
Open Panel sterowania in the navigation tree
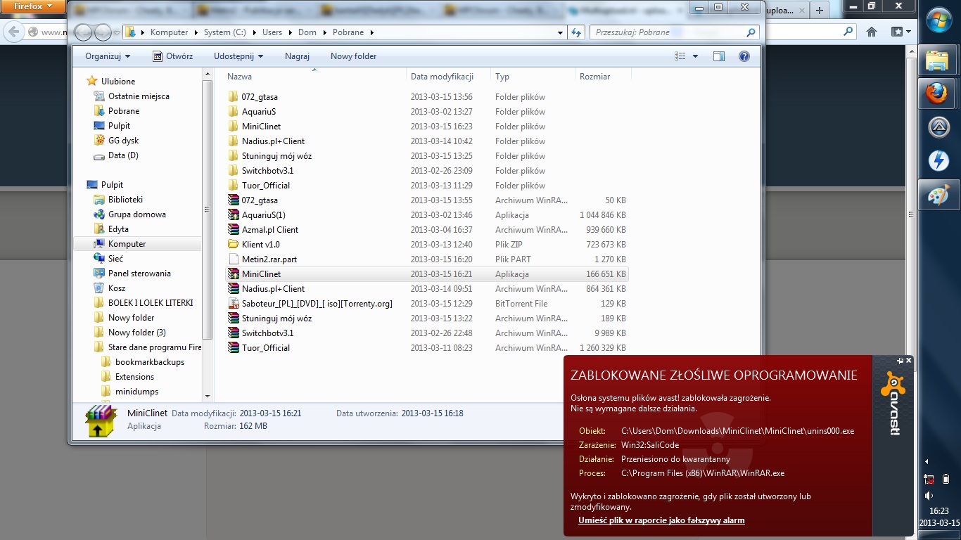[139, 274]
